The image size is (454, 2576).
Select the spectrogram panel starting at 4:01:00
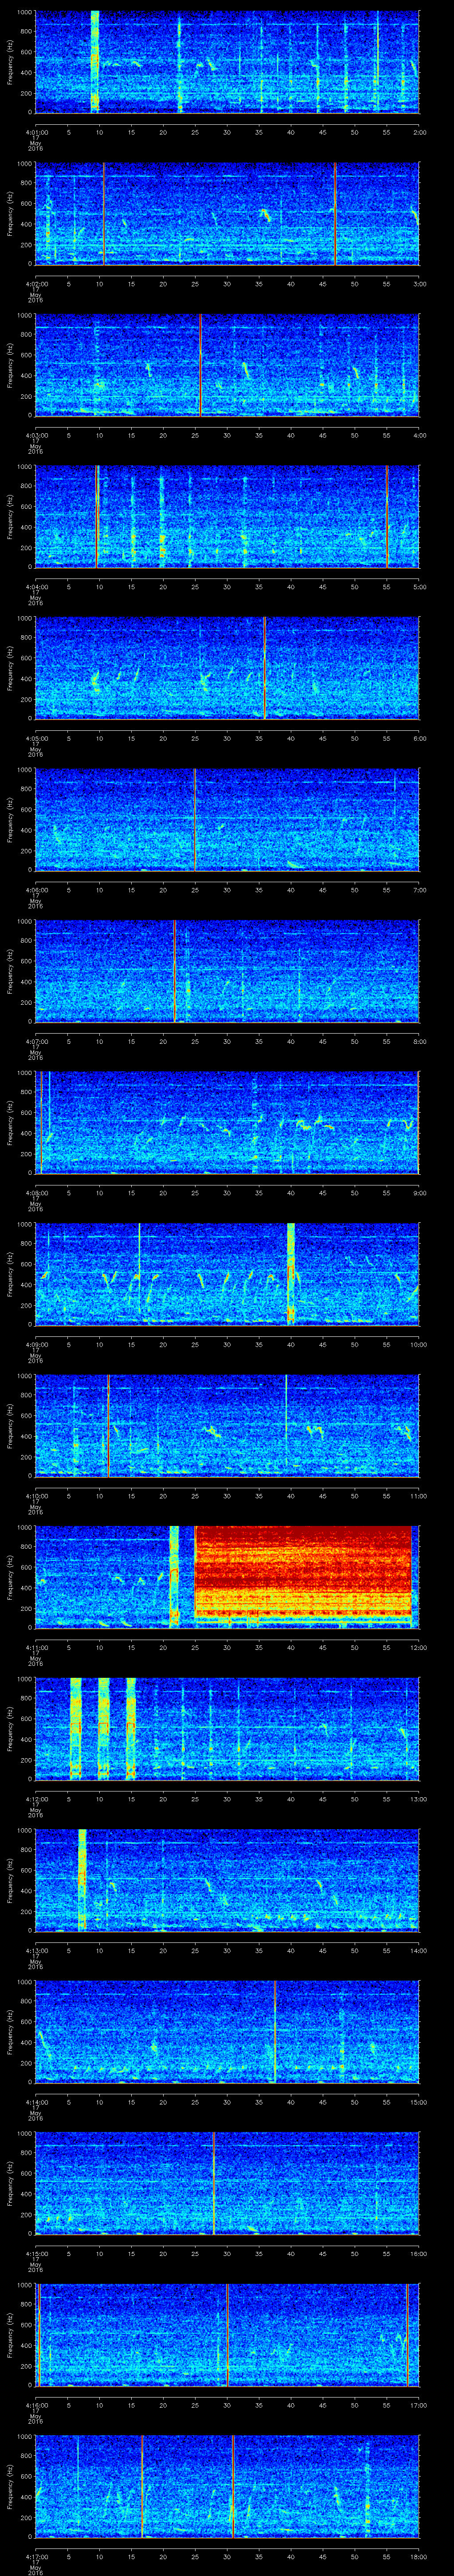click(227, 62)
